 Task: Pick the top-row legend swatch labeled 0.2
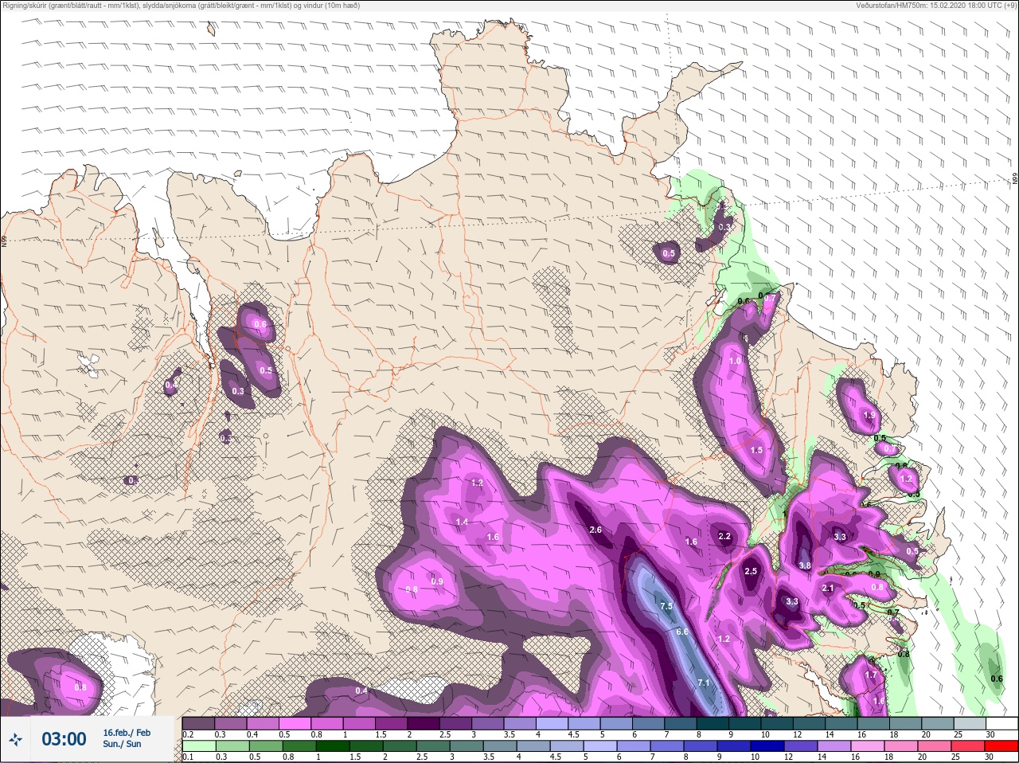click(x=198, y=723)
